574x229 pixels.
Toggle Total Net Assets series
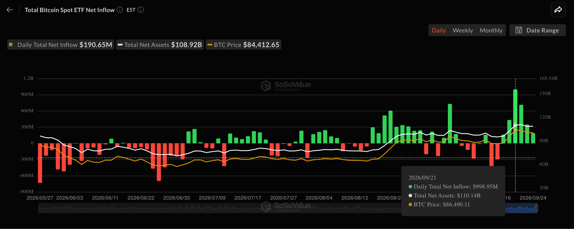pyautogui.click(x=160, y=45)
